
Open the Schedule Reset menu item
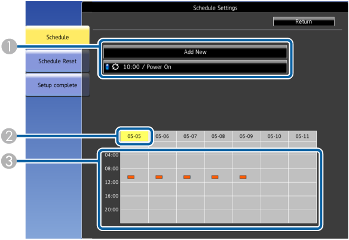57,61
